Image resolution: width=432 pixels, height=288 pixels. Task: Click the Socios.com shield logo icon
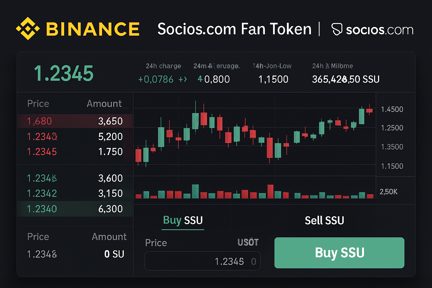pos(337,29)
